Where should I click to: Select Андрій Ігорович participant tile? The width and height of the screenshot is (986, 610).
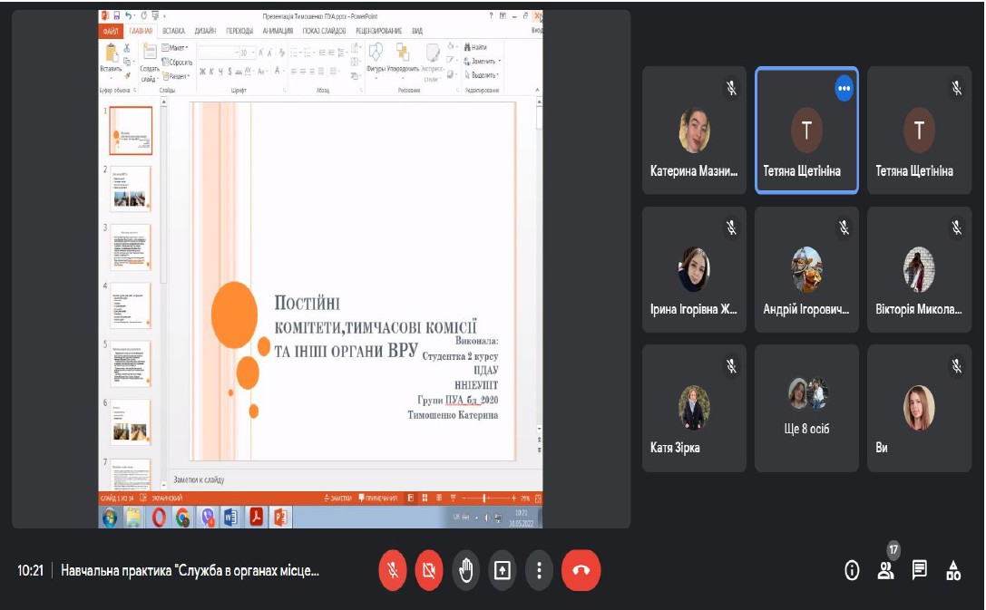point(806,269)
